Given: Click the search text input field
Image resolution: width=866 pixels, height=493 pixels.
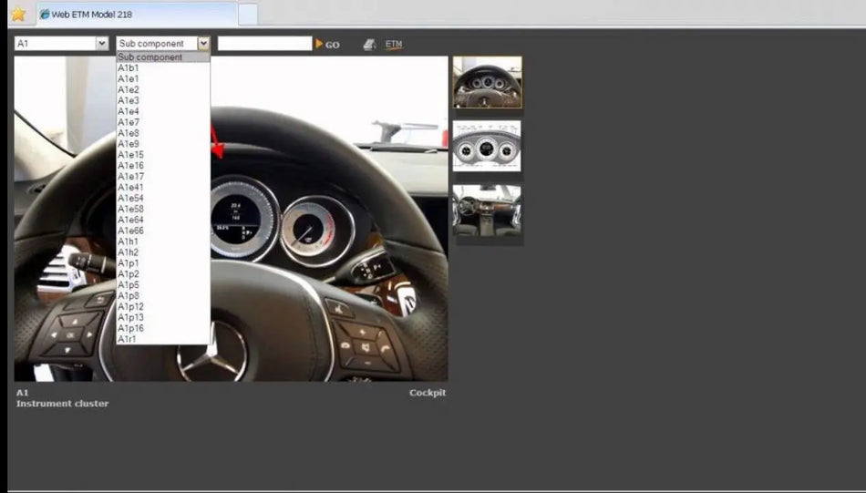Looking at the screenshot, I should tap(264, 44).
